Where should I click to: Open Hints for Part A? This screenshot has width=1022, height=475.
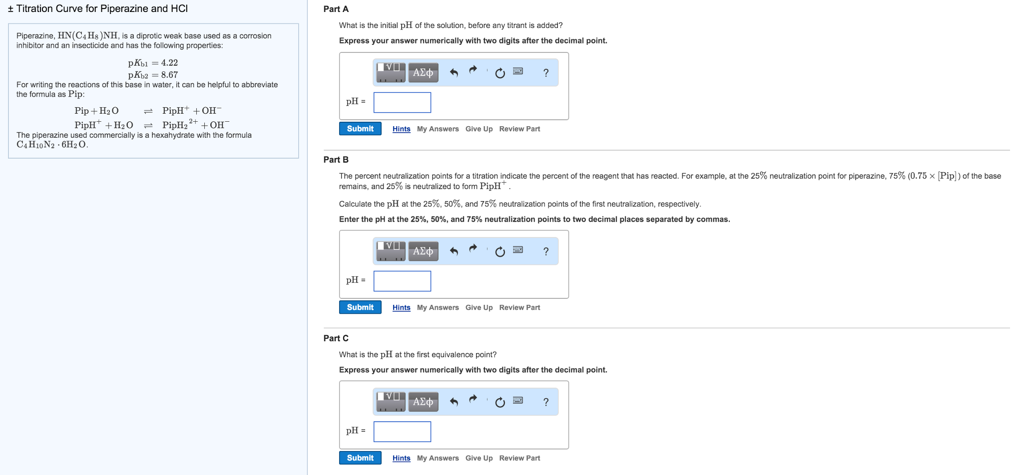401,129
